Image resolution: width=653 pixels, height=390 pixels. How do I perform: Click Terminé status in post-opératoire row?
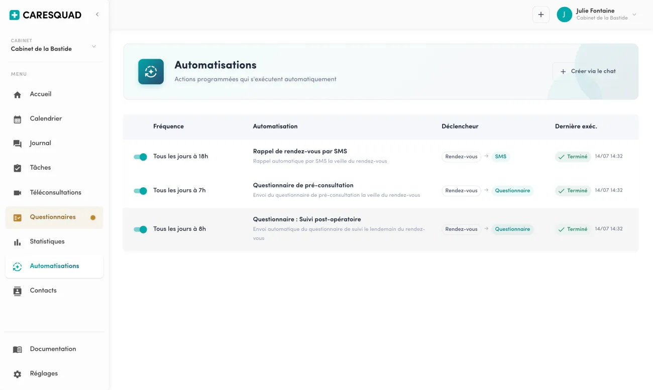573,229
